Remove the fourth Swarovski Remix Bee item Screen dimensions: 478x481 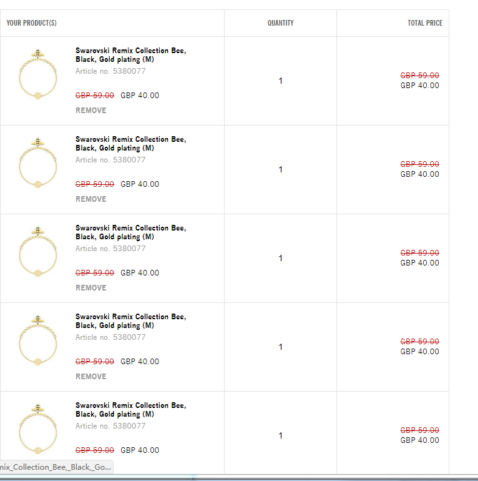click(x=91, y=377)
